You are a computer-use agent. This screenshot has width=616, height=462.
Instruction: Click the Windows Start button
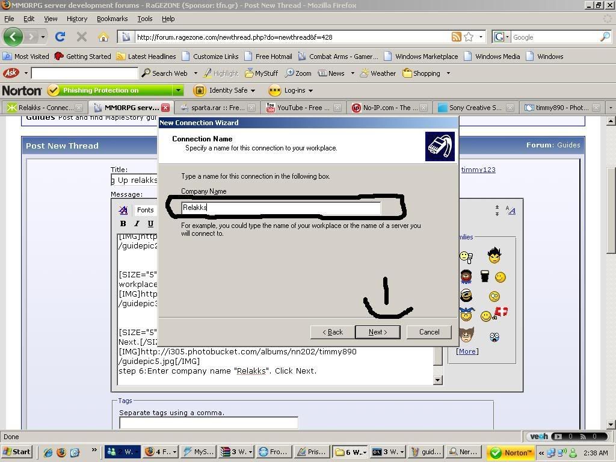coord(16,452)
